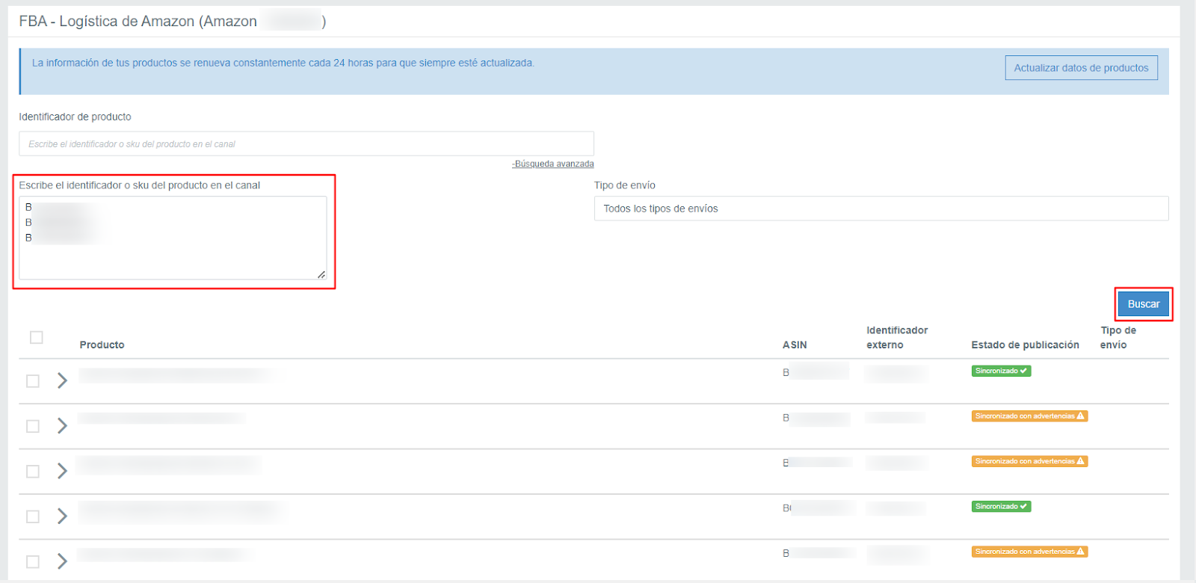This screenshot has width=1196, height=583.
Task: Click the blue Buscar button
Action: point(1144,304)
